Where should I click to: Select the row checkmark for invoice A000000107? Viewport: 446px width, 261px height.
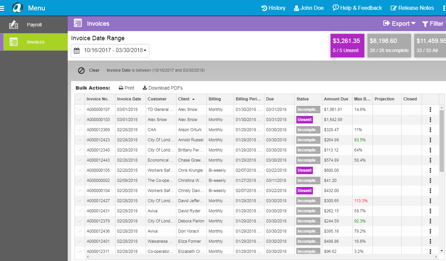(x=80, y=110)
